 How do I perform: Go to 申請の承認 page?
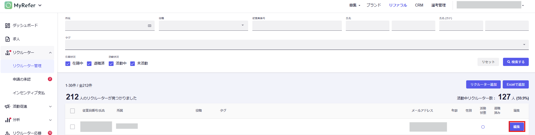[22, 79]
